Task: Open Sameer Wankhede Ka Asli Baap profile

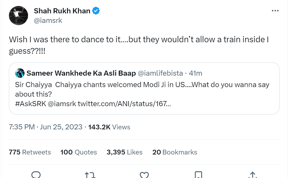Action: tap(81, 73)
